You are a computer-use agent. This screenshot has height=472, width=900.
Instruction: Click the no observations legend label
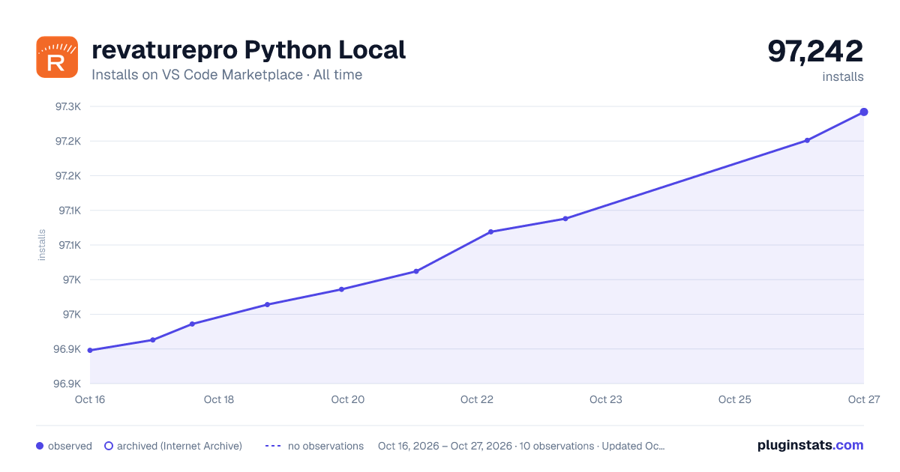click(325, 446)
